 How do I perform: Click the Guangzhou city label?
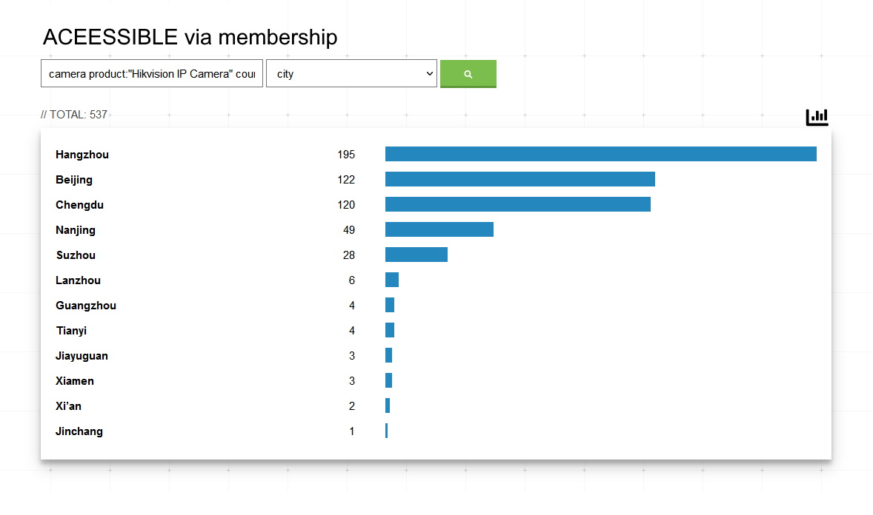86,306
